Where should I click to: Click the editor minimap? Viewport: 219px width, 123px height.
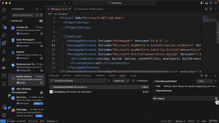pos(209,19)
